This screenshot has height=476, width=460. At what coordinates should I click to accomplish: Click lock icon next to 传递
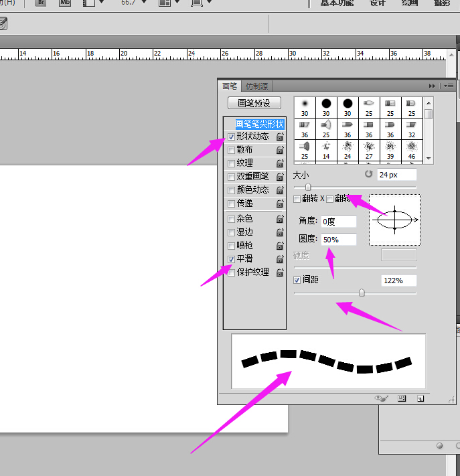point(280,204)
